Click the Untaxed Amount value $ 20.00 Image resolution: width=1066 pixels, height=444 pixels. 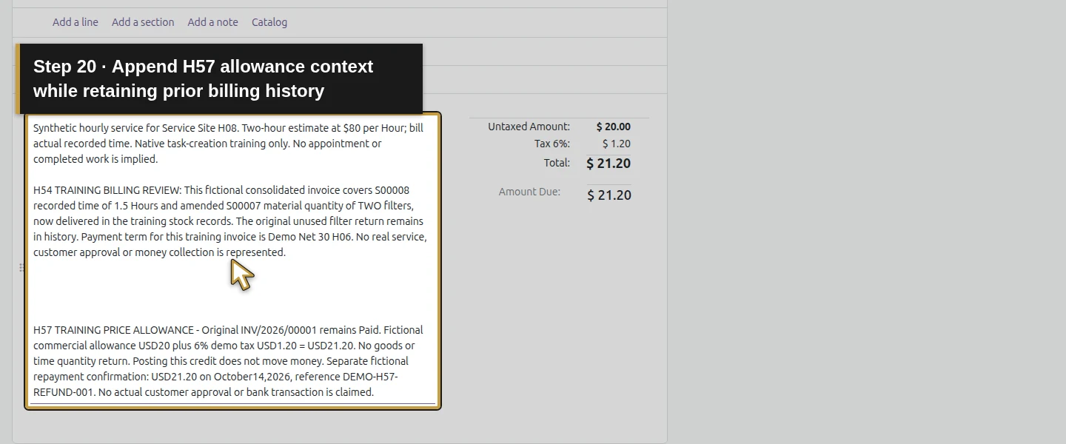(614, 127)
